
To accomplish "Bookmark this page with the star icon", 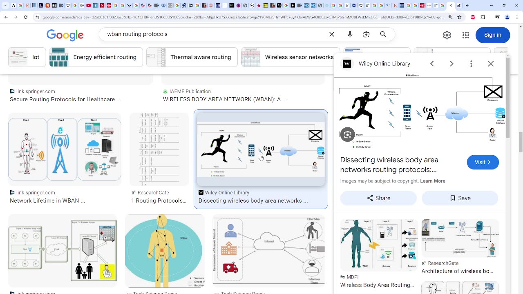I will [x=459, y=17].
